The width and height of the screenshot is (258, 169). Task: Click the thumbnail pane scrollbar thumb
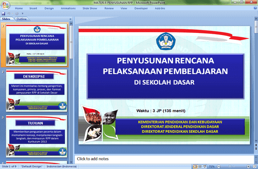coord(71,42)
